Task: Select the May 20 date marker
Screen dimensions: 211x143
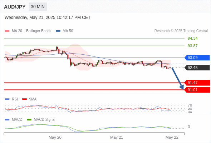Action: tap(55, 137)
